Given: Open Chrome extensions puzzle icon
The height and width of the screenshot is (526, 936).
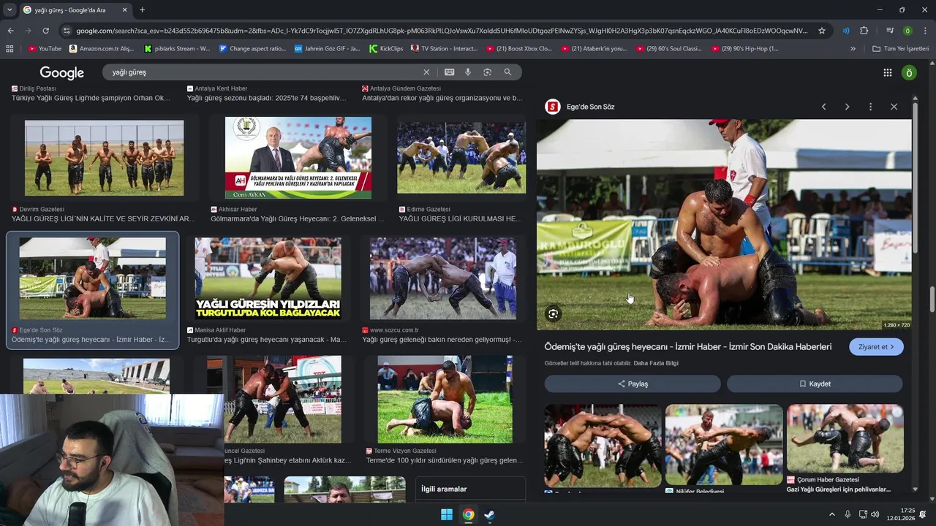Looking at the screenshot, I should coord(864,31).
